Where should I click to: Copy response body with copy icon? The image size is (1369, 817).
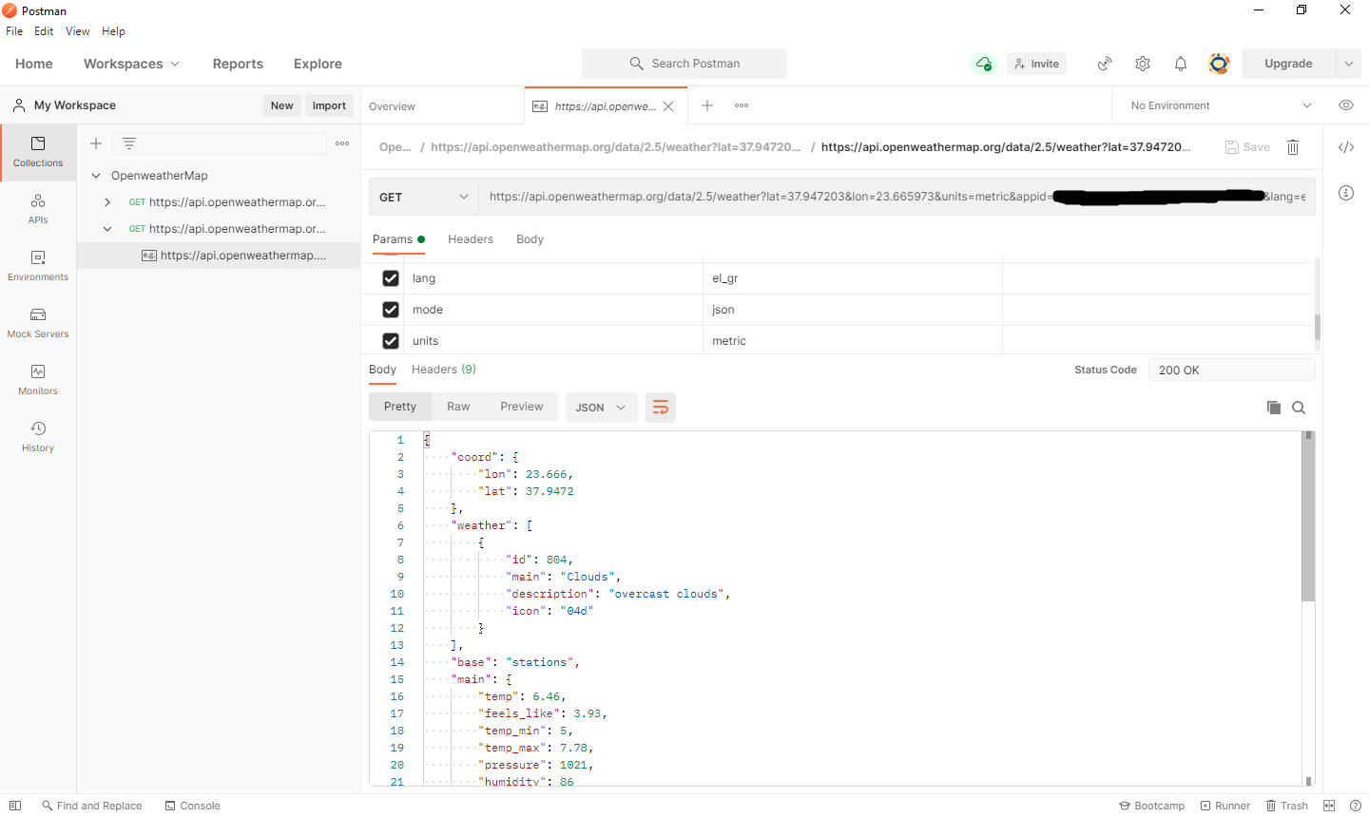click(x=1274, y=408)
